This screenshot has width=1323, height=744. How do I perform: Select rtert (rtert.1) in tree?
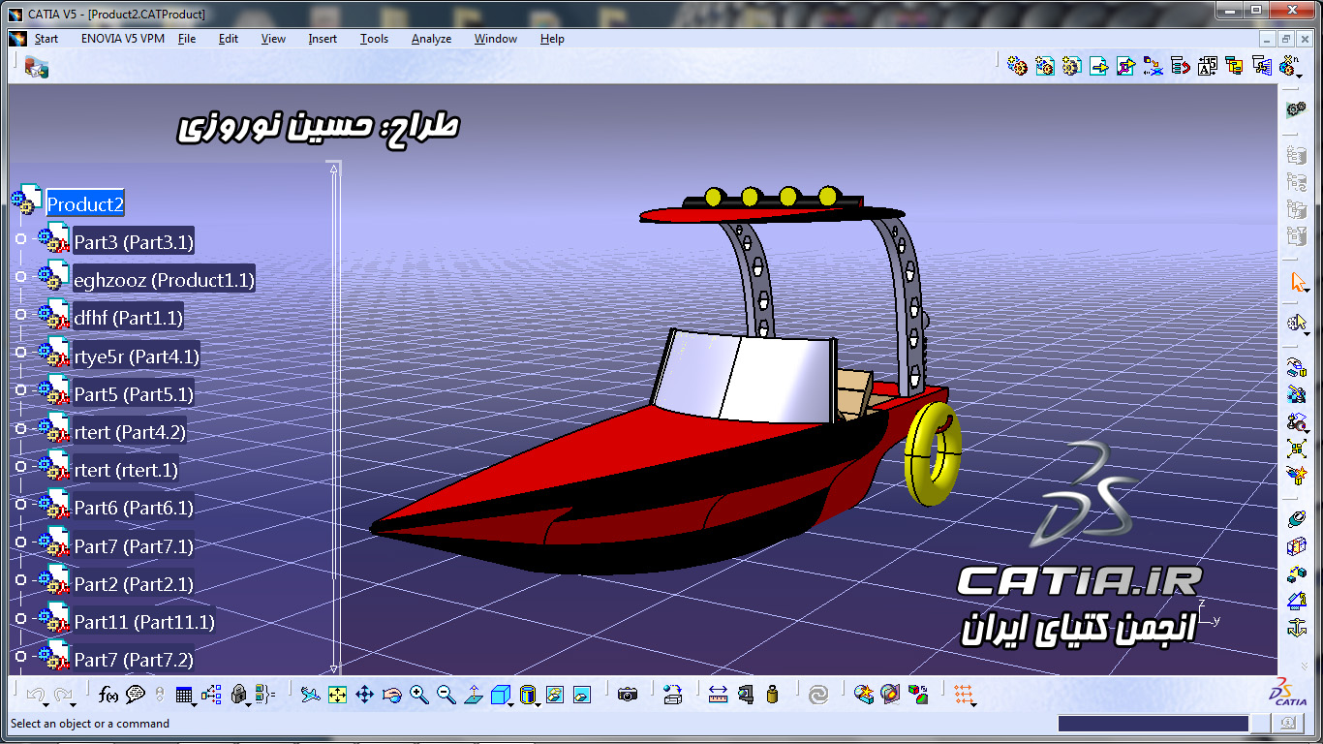[126, 470]
